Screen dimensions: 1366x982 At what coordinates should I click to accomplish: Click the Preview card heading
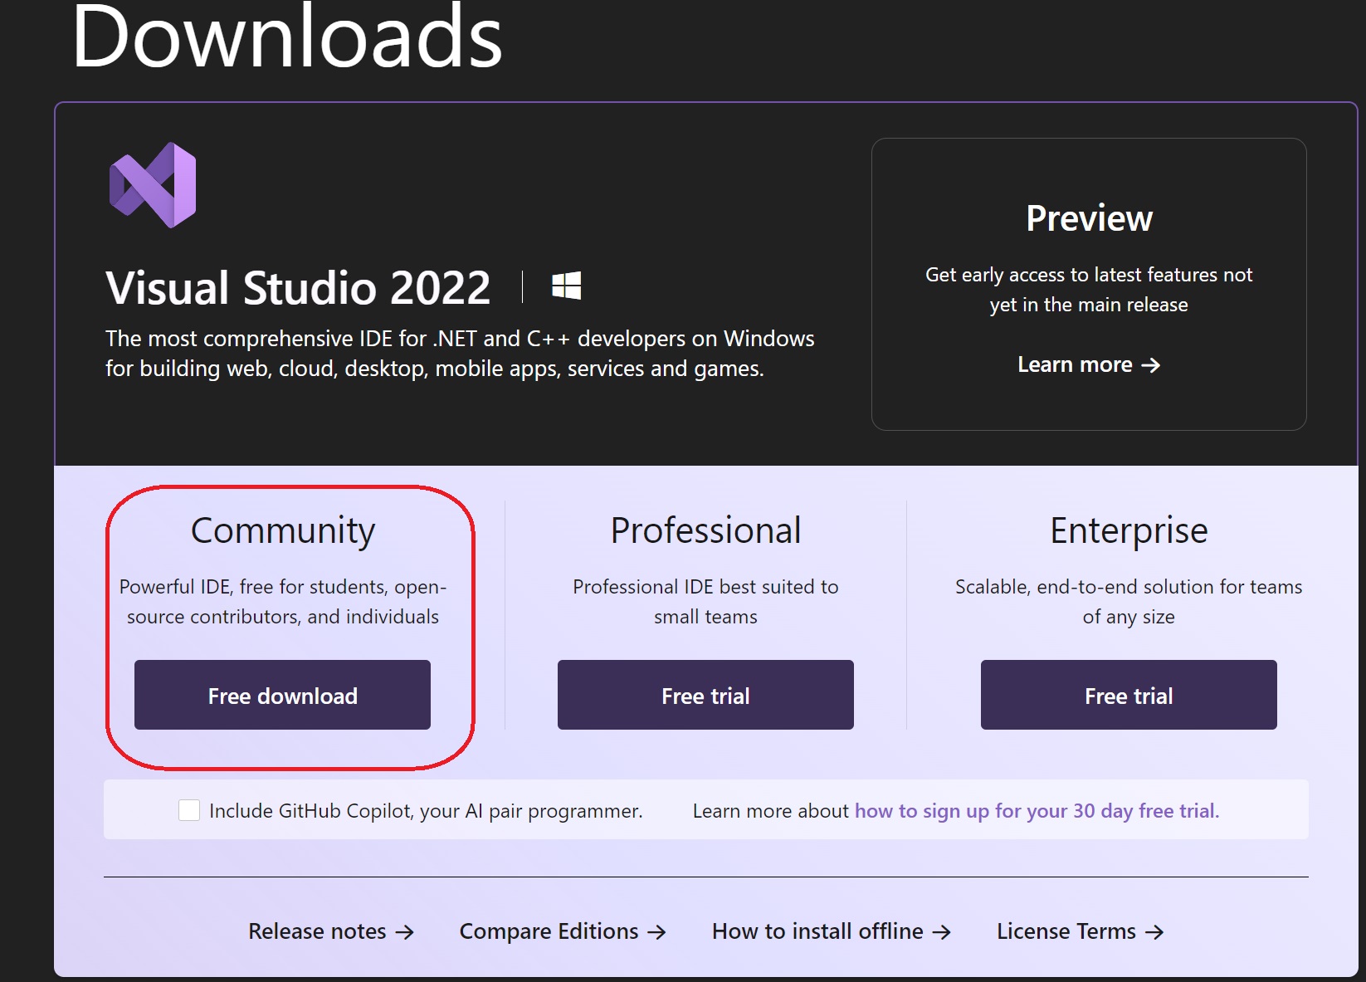click(x=1089, y=218)
